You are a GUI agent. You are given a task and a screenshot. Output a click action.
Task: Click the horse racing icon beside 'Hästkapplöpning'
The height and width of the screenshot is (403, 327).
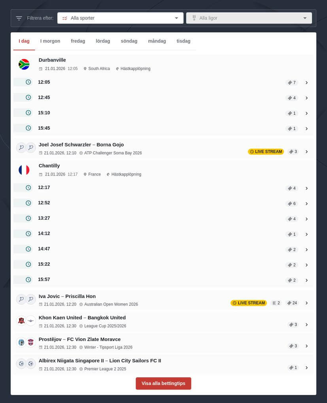117,68
